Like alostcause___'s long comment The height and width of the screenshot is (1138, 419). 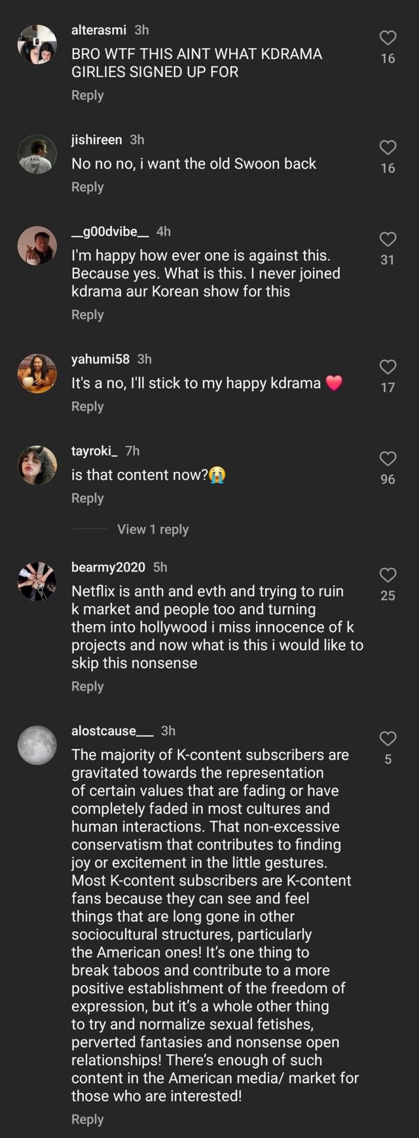point(388,739)
